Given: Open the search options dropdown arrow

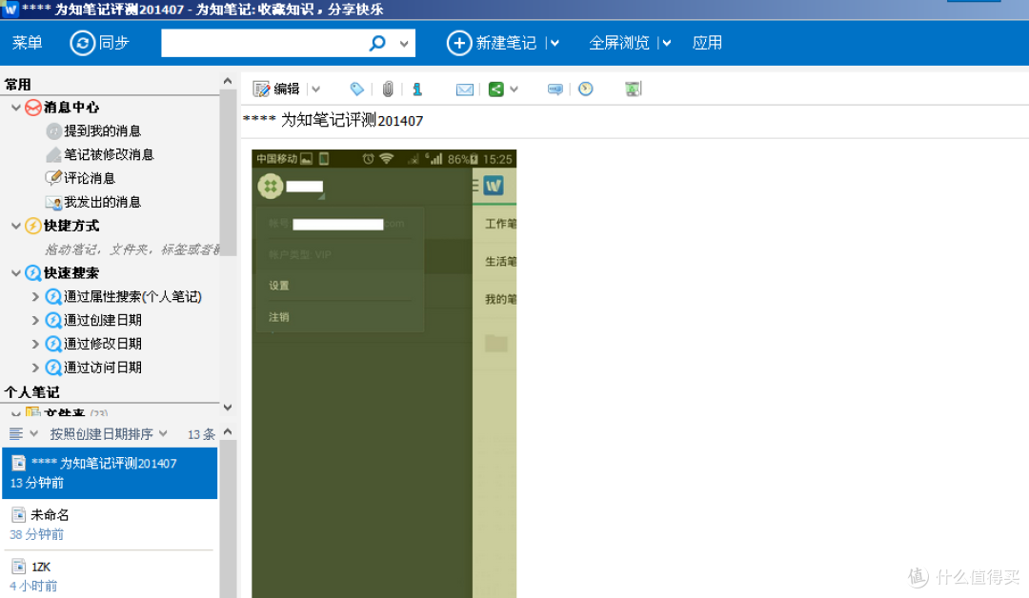Looking at the screenshot, I should tap(404, 44).
